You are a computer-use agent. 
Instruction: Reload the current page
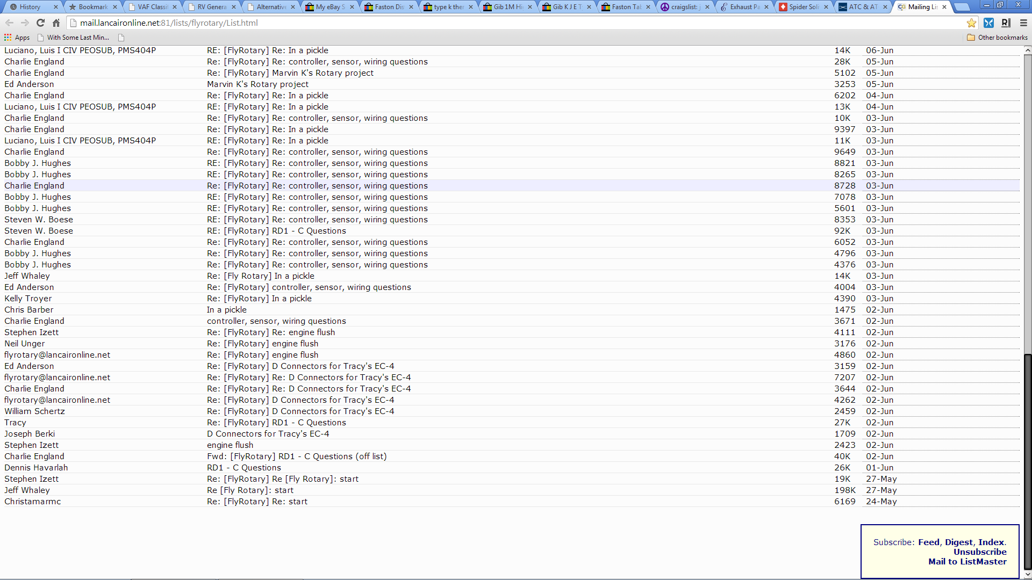pos(40,23)
